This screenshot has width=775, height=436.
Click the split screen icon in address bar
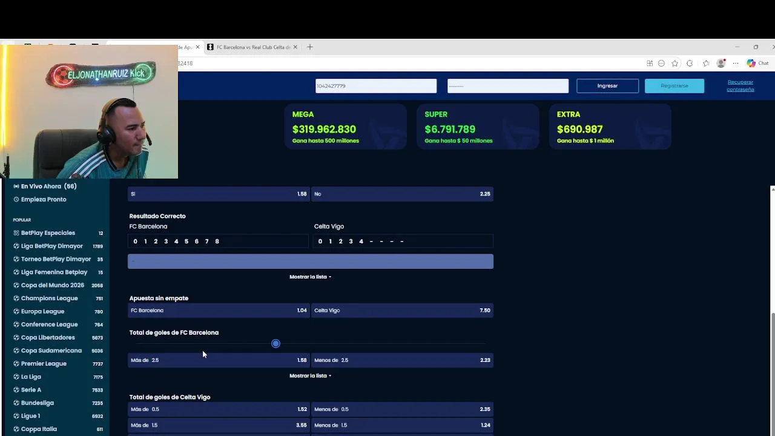point(650,63)
